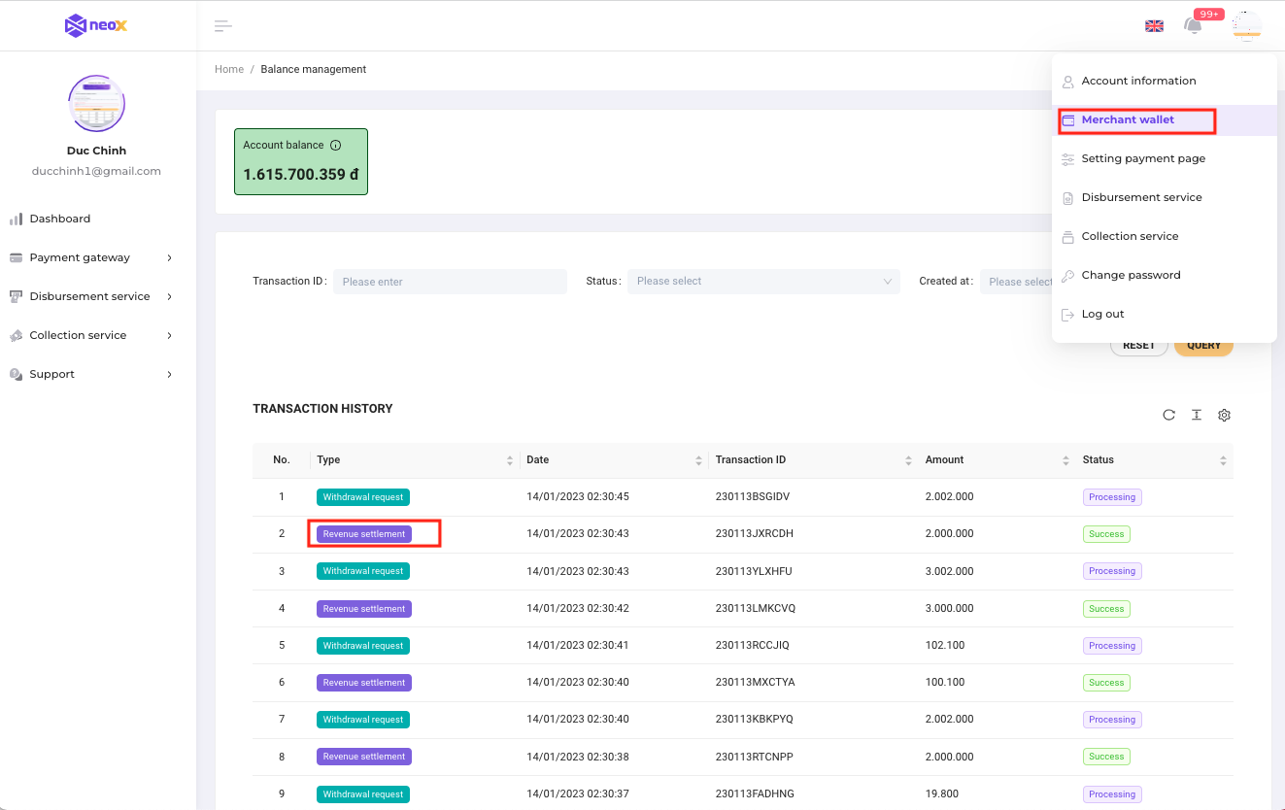
Task: Click the user profile avatar thumbnail
Action: (96, 104)
